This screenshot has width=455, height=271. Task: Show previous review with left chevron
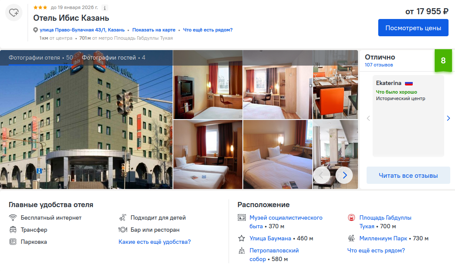pyautogui.click(x=368, y=118)
